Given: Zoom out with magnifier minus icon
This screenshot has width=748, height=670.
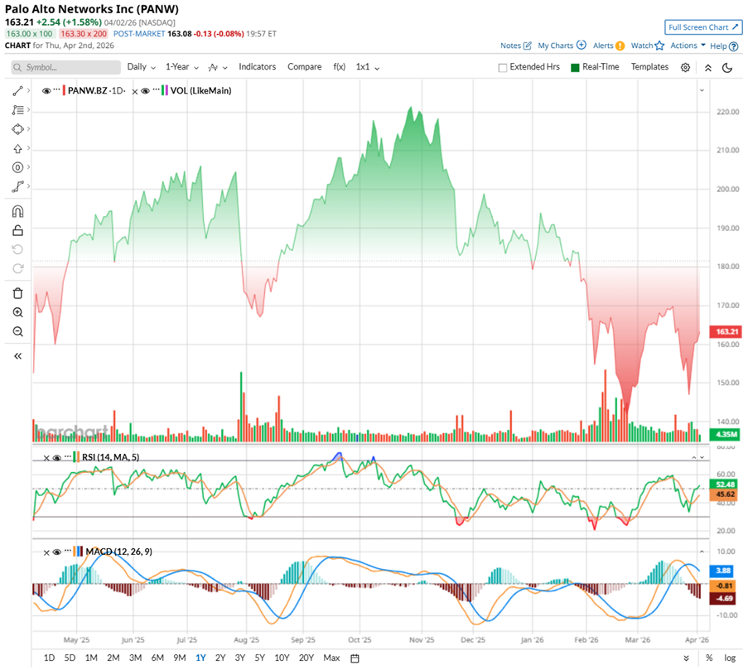Looking at the screenshot, I should [17, 331].
